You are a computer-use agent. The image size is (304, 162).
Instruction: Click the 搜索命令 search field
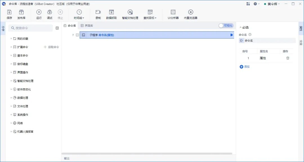click(x=31, y=28)
